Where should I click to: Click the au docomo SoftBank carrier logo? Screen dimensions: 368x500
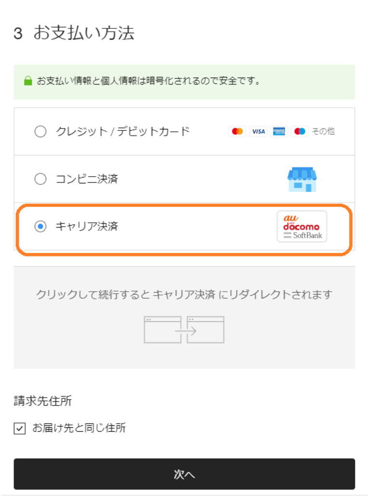[302, 226]
